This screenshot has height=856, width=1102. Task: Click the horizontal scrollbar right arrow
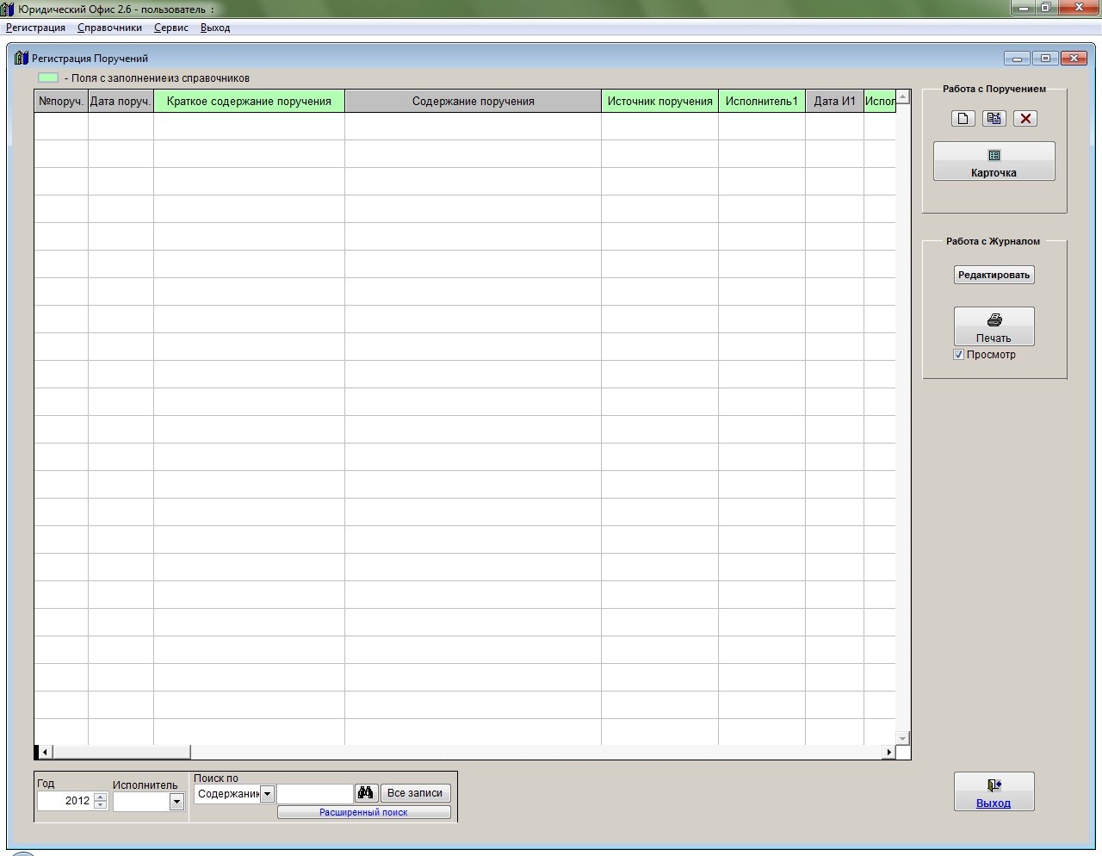point(888,752)
